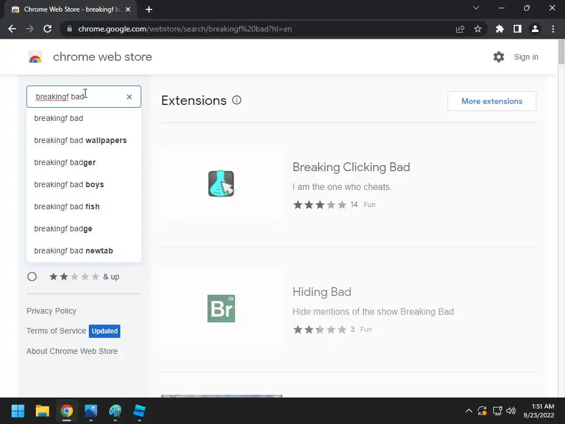Viewport: 565px width, 424px height.
Task: Click the Extensions info icon
Action: click(x=236, y=100)
